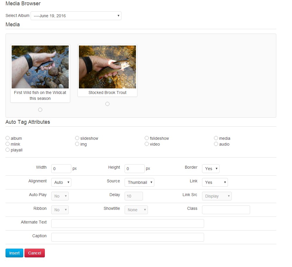Open the Alignment dropdown
The height and width of the screenshot is (267, 292).
[x=61, y=182]
